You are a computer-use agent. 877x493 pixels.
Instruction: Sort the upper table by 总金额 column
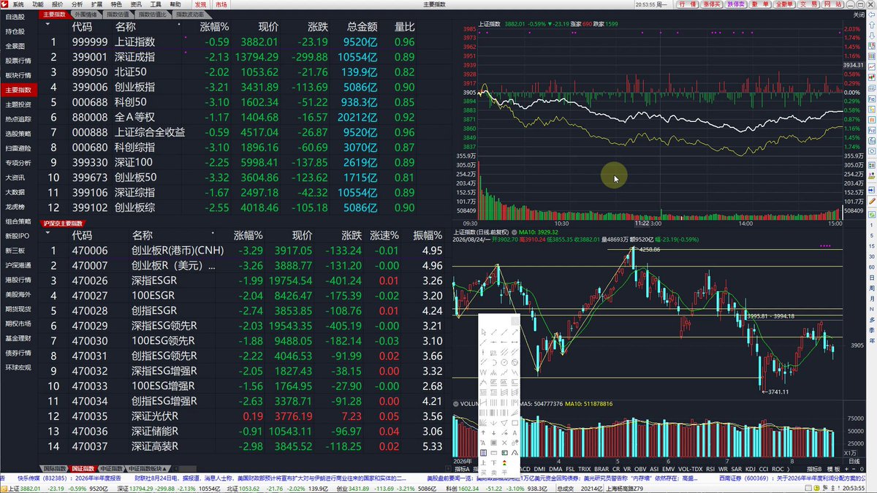[362, 26]
